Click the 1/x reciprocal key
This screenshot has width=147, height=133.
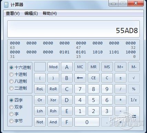coord(134,100)
